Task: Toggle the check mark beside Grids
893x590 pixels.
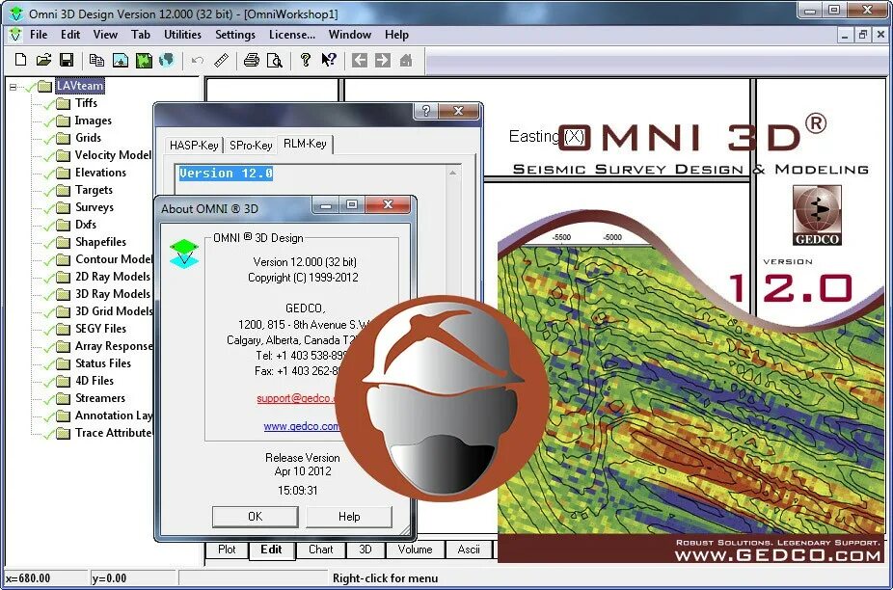Action: (x=49, y=139)
